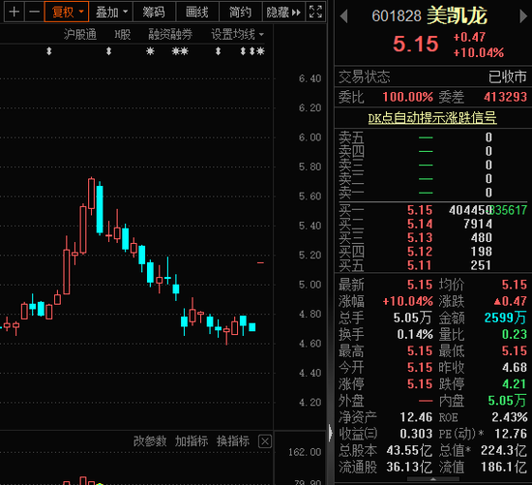Select the 画线 drawing tool button

[x=197, y=13]
